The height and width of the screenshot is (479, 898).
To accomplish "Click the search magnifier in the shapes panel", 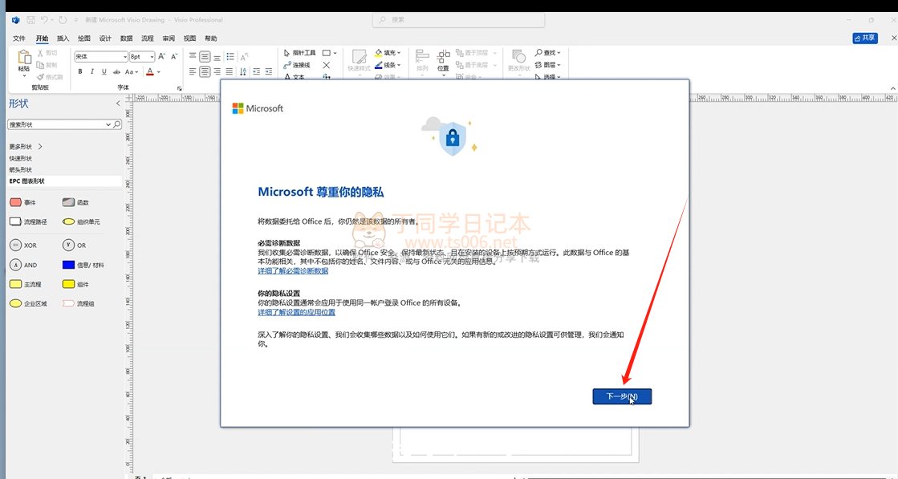I will 117,124.
